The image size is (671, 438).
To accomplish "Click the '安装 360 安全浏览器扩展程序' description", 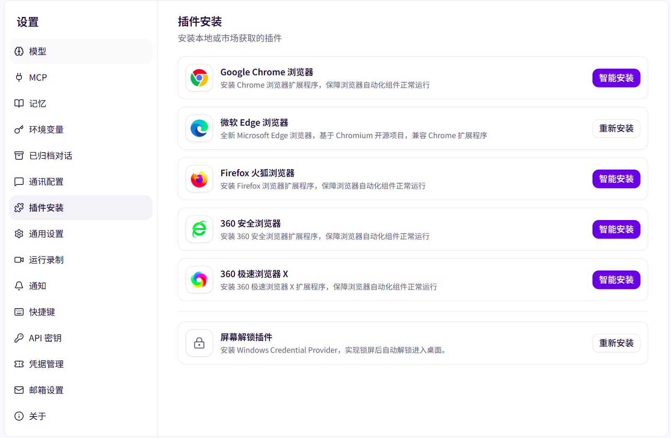I will (325, 236).
